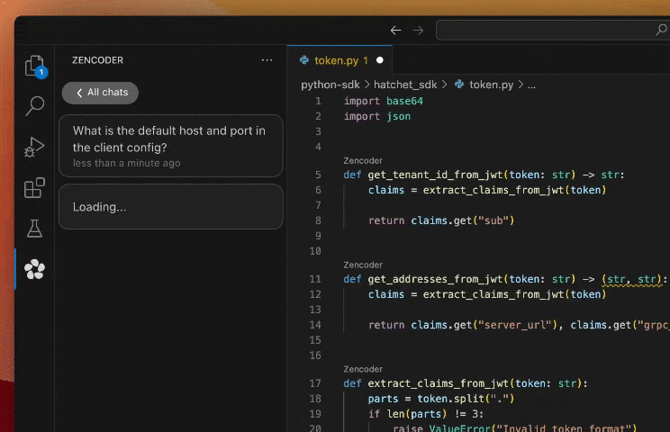
Task: Click the command center search field
Action: (x=549, y=31)
